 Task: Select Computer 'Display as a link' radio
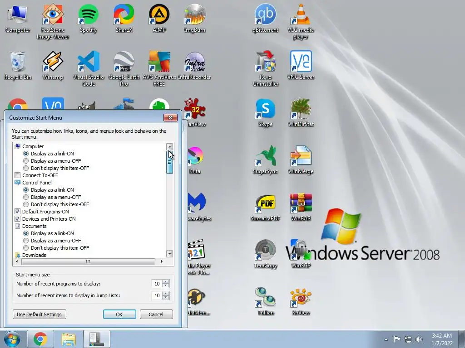26,154
